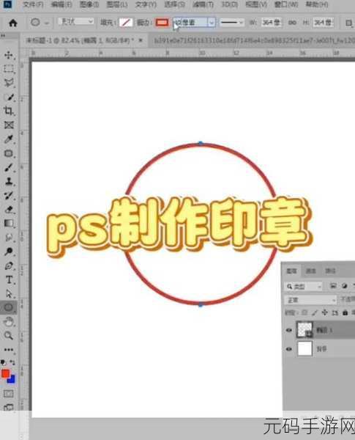
Task: Select the Dodge tool
Action: [x=8, y=252]
